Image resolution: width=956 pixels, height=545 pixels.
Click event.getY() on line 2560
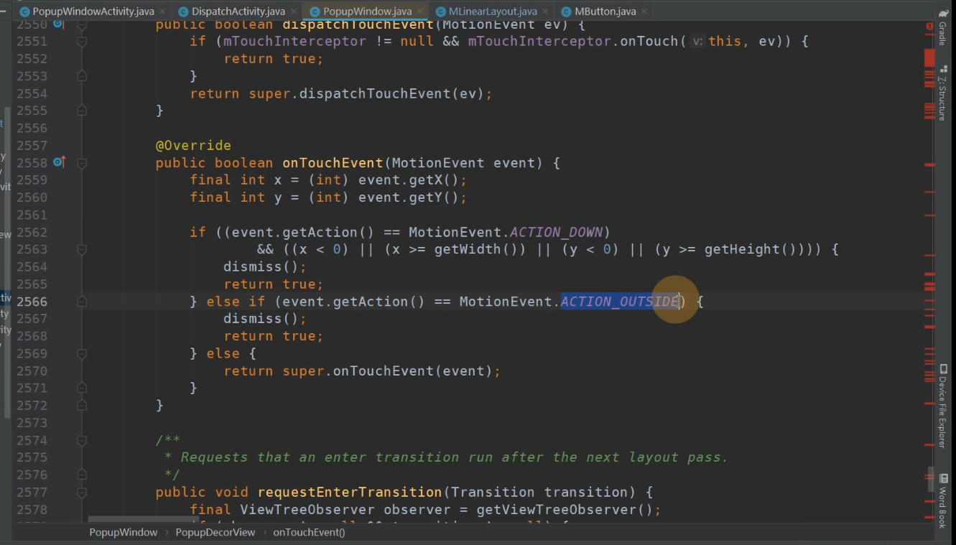(409, 197)
